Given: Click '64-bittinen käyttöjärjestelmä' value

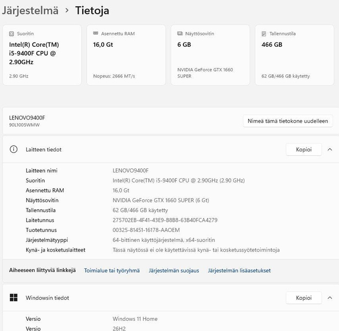Looking at the screenshot, I should pyautogui.click(x=164, y=240).
